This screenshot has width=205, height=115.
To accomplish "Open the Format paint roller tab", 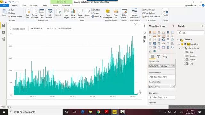I will point(159,56).
